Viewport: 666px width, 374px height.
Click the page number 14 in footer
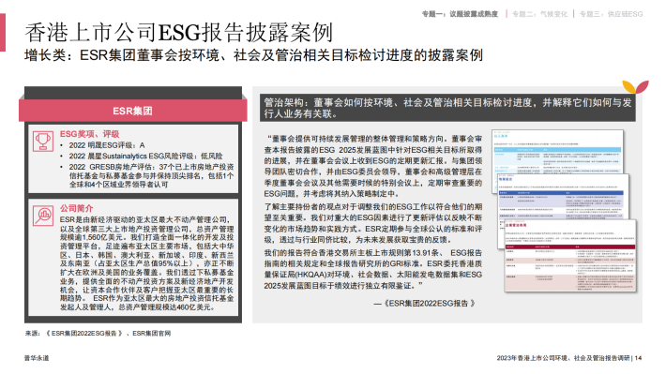point(639,358)
